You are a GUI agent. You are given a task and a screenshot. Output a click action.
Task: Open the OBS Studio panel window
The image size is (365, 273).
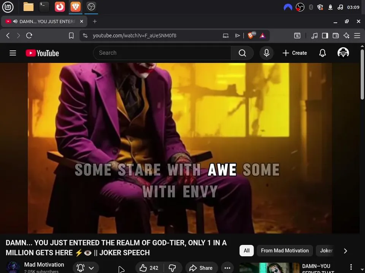pyautogui.click(x=91, y=7)
